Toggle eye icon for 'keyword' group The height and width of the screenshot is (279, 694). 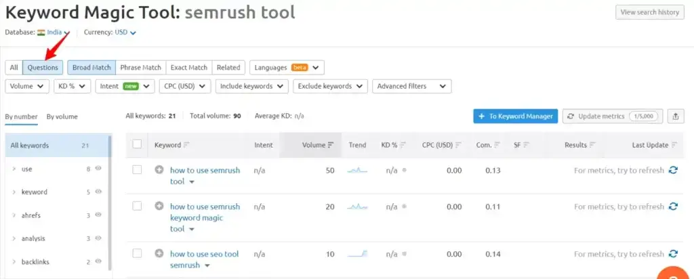coord(98,192)
